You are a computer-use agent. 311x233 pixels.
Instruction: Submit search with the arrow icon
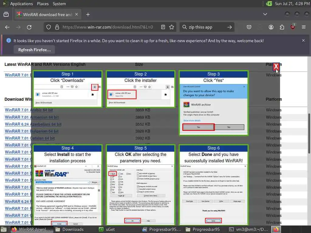230,27
